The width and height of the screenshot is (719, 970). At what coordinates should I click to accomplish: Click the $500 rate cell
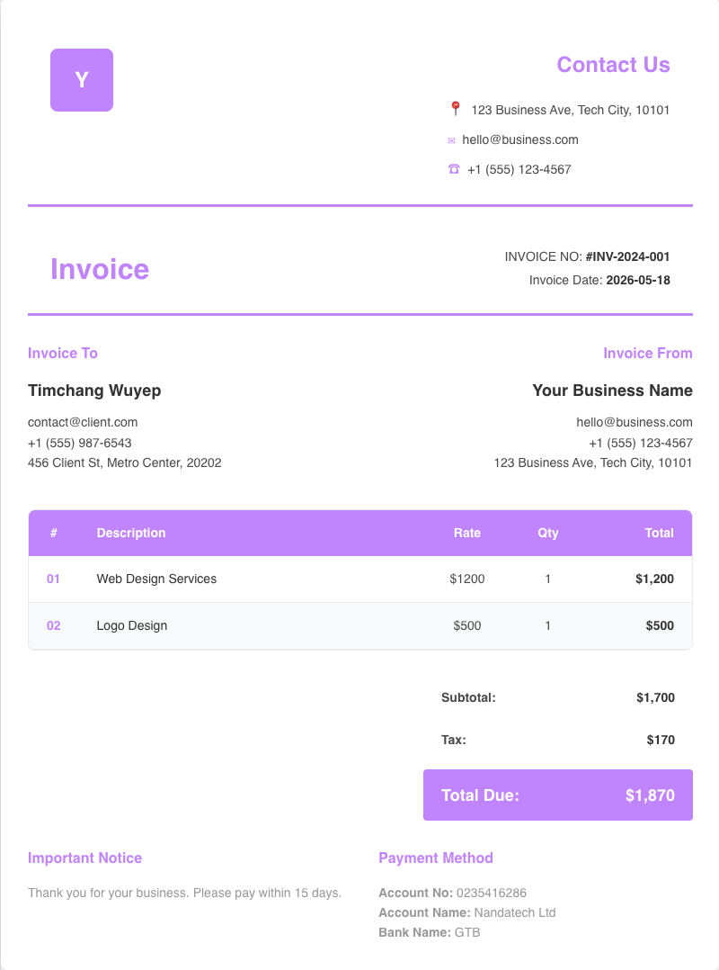pos(467,625)
